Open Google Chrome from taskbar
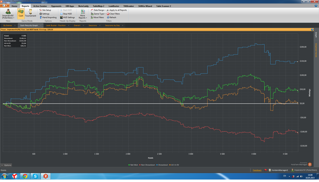This screenshot has height=182, width=319. [x=25, y=177]
